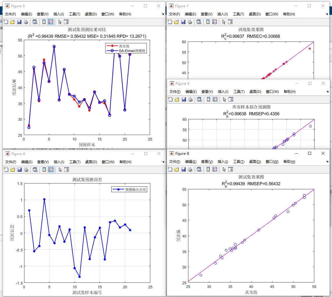
Task: Open the 编辑(E) menu in Figure 7
Action: tap(190, 14)
